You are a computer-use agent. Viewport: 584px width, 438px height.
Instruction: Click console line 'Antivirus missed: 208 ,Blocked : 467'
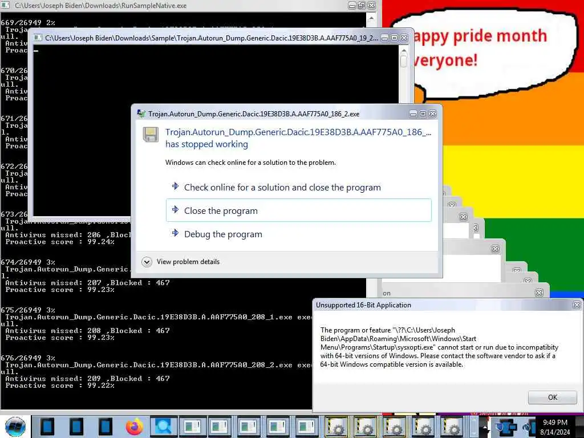[87, 330]
